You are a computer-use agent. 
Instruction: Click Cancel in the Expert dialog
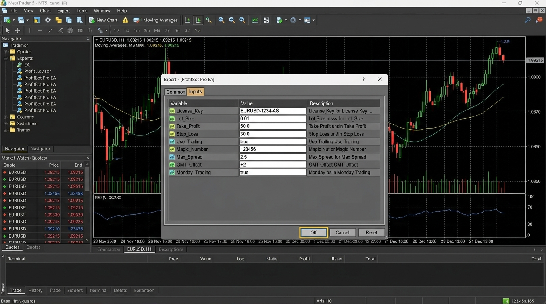click(x=342, y=232)
